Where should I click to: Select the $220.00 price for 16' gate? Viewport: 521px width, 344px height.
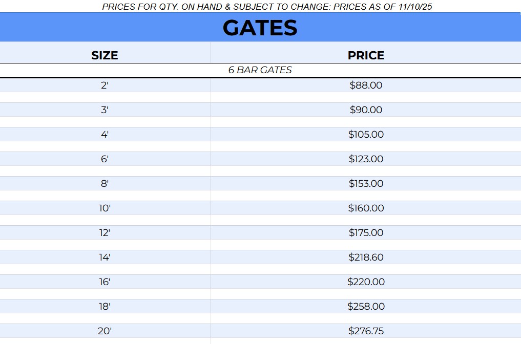[366, 282]
